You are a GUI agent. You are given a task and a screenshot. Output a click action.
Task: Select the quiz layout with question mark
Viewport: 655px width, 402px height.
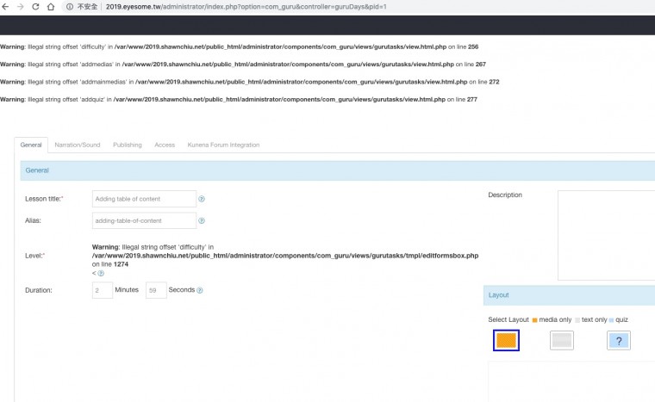coord(619,341)
